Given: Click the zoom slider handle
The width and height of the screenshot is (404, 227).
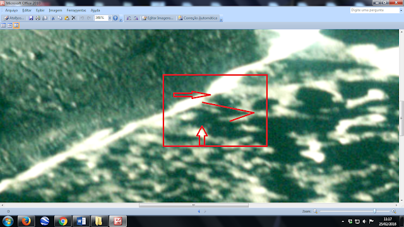Looking at the screenshot, I should coord(374,211).
